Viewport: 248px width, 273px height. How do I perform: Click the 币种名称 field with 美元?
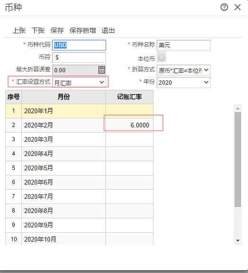183,45
